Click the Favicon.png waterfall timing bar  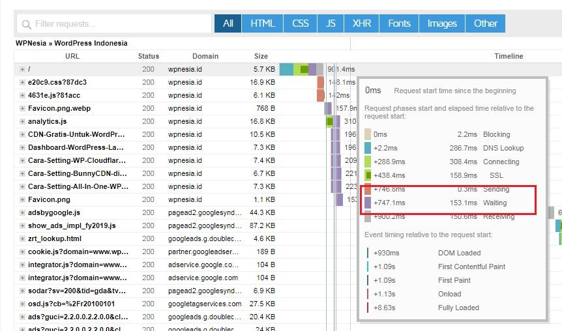pyautogui.click(x=340, y=199)
